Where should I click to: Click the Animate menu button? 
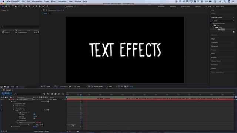pyautogui.click(x=48, y=102)
